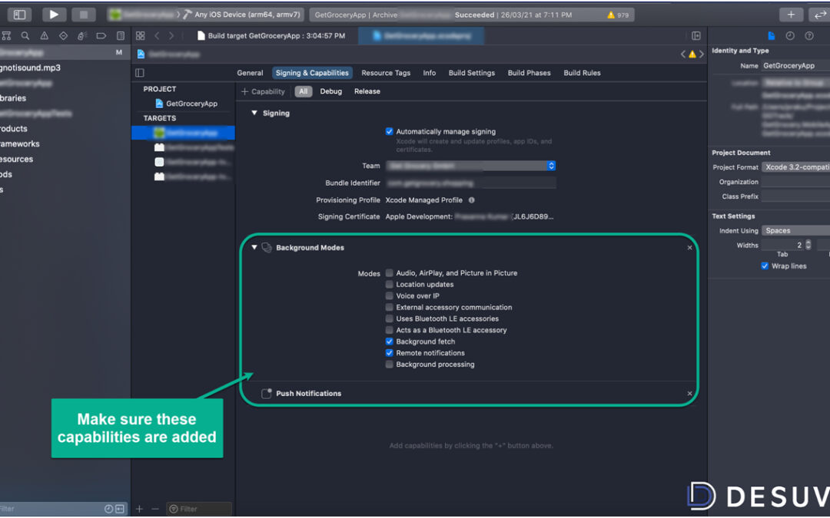This screenshot has width=830, height=518.
Task: Remove the Background Modes capability
Action: (689, 247)
